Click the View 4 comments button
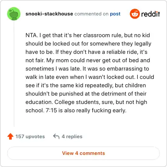Viewport: 167px width, 167px height. coord(83,153)
